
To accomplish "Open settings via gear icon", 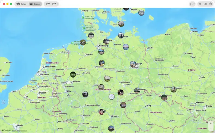I will click(211, 4).
